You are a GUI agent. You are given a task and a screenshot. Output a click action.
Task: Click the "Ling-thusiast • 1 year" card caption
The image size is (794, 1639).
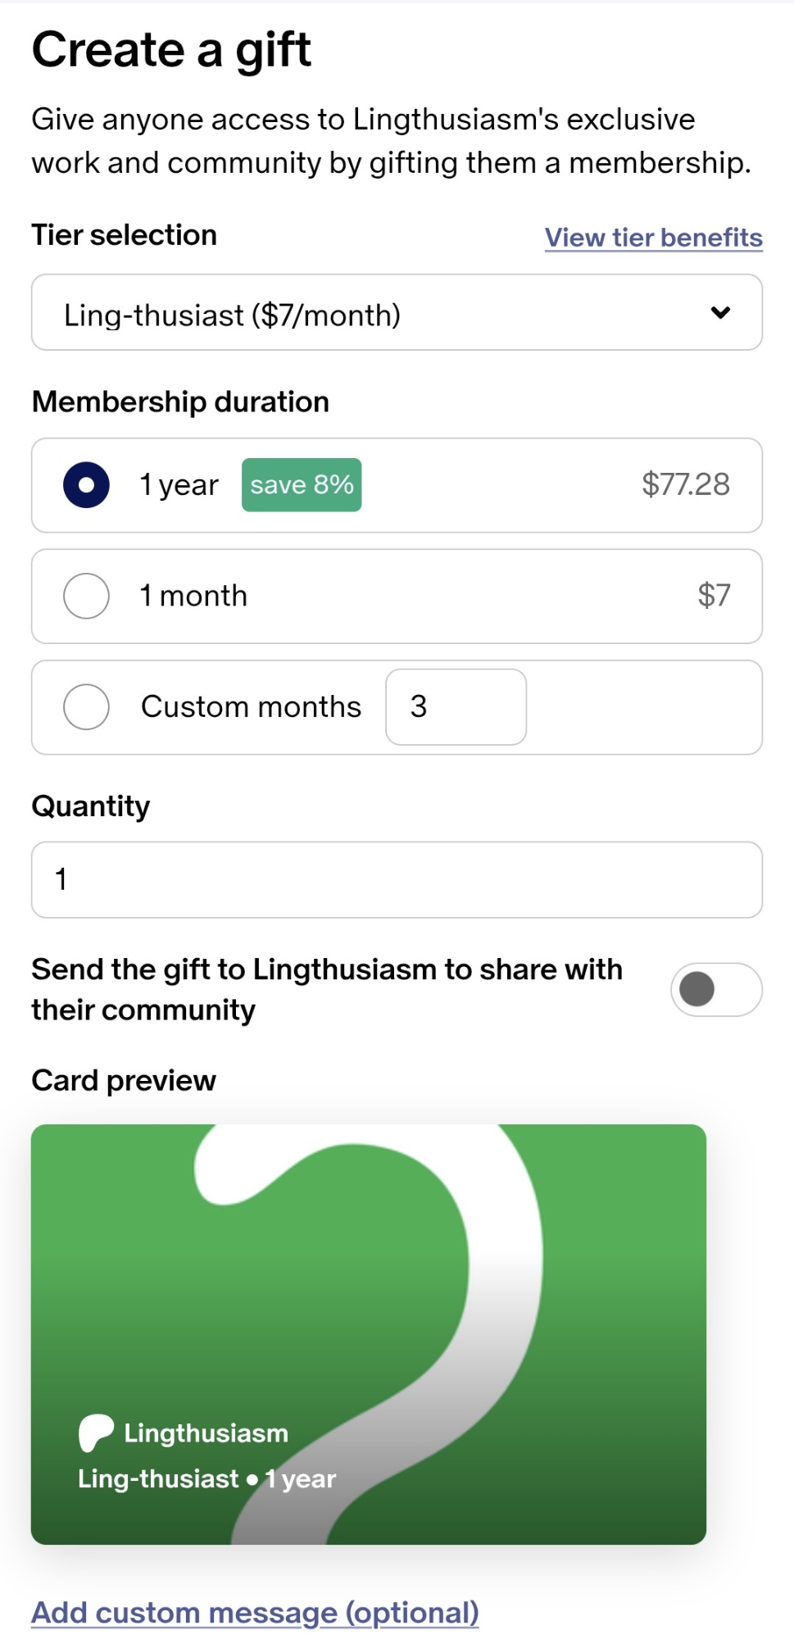tap(206, 1478)
